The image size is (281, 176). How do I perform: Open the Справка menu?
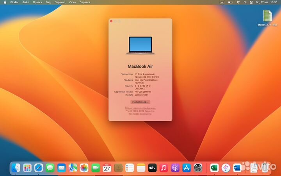pos(85,2)
